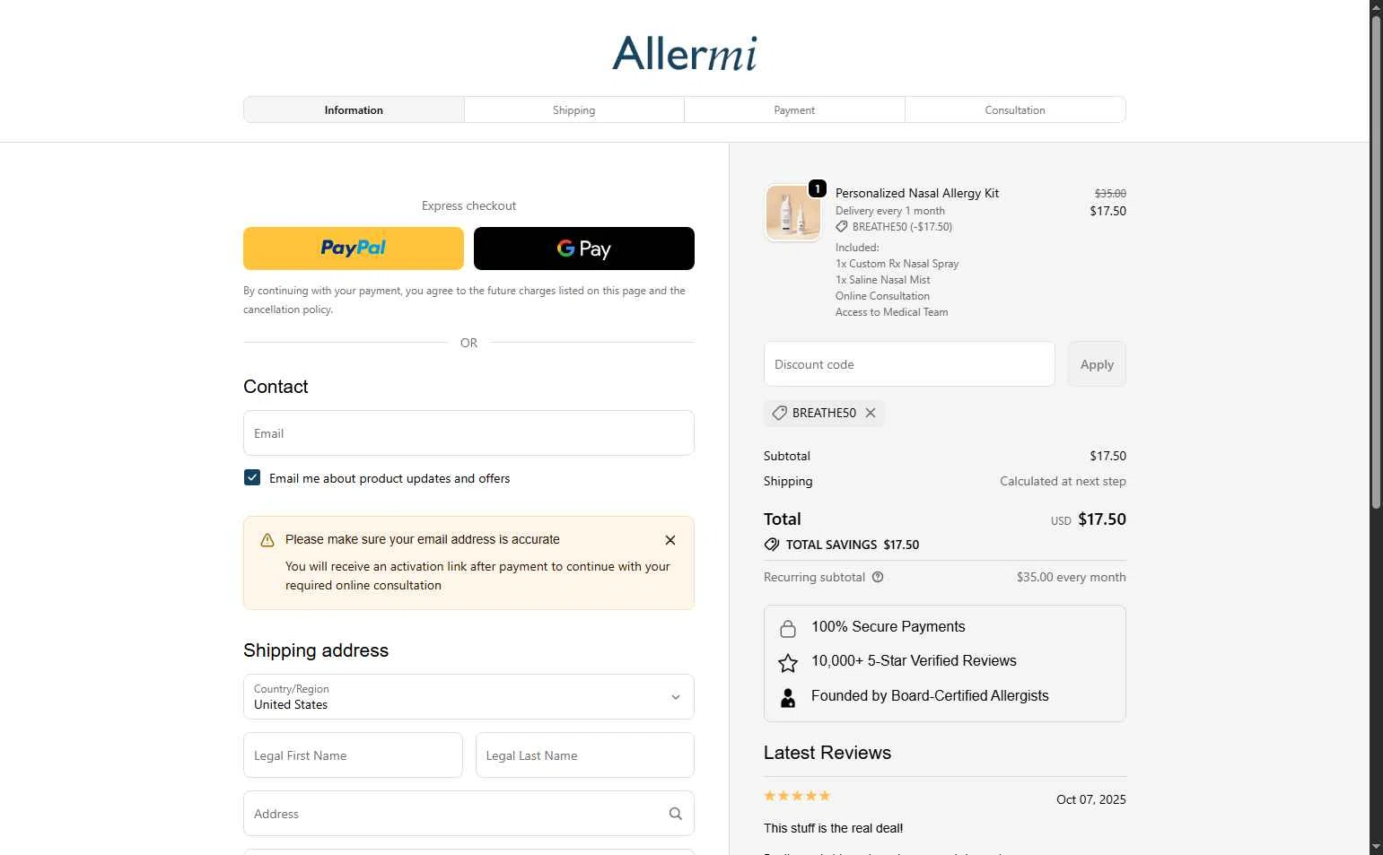Viewport: 1383px width, 855px height.
Task: Pay with Google Pay button
Action: coord(584,249)
